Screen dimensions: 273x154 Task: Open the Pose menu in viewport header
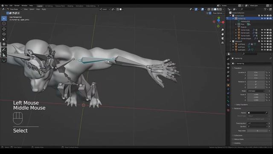click(38, 9)
